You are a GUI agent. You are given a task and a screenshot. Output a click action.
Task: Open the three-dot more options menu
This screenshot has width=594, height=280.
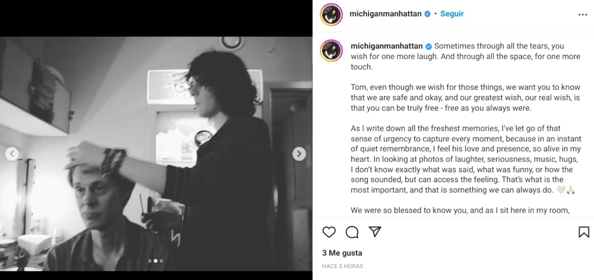click(583, 15)
